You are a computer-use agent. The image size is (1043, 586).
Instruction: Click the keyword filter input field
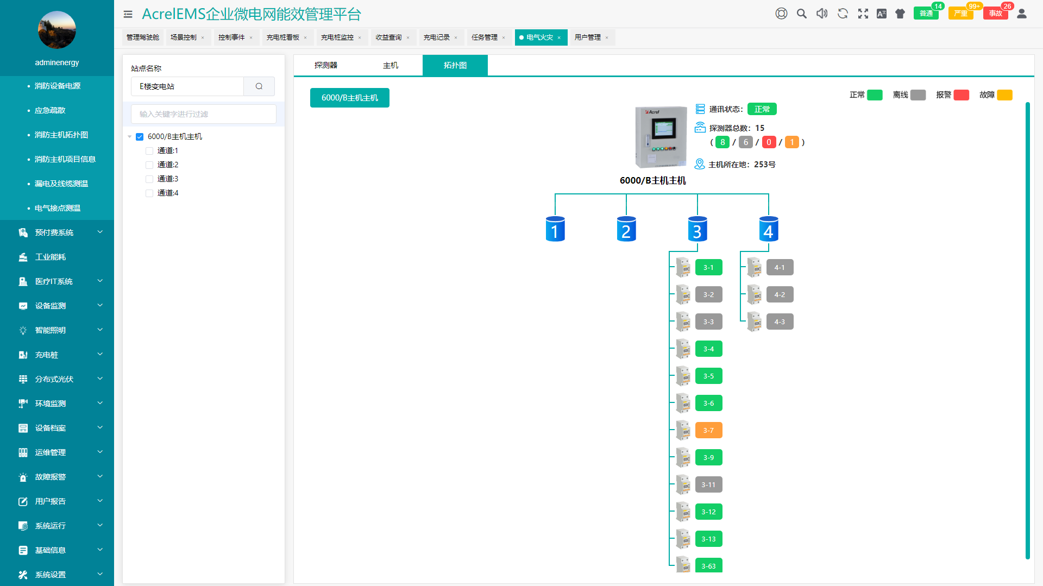[x=204, y=114]
